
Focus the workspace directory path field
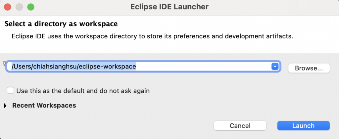[x=199, y=67]
